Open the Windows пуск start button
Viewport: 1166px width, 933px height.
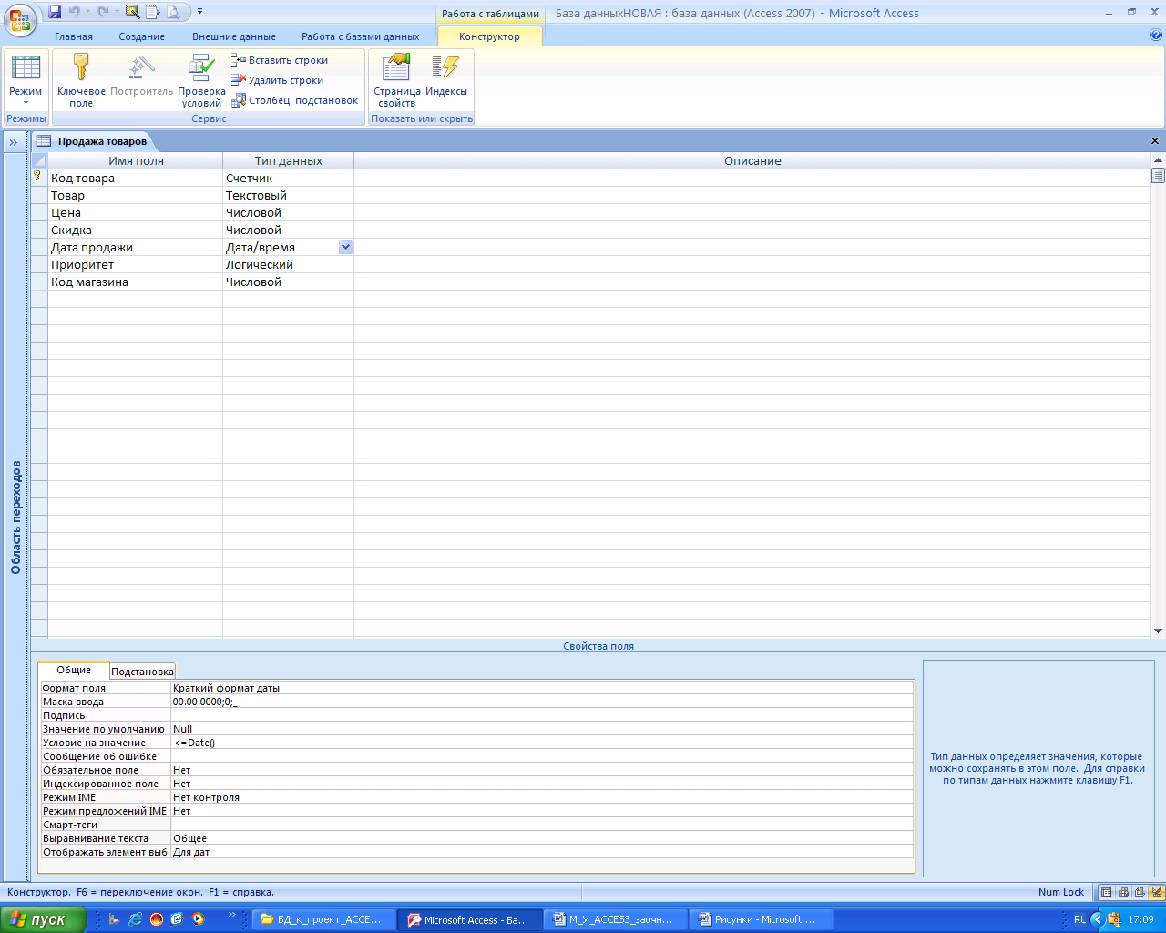pyautogui.click(x=42, y=919)
